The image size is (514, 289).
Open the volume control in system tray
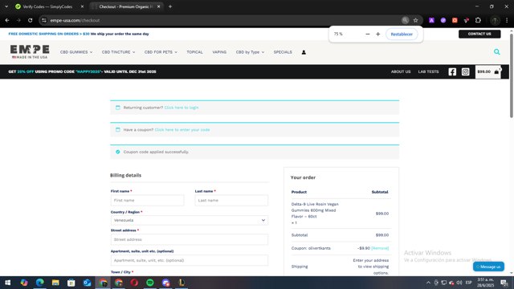(x=459, y=283)
